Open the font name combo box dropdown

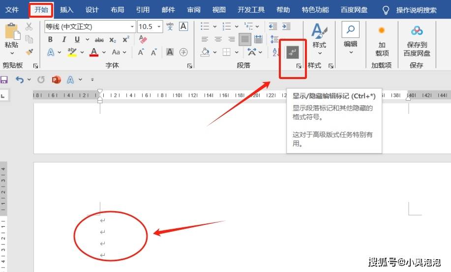tap(132, 27)
